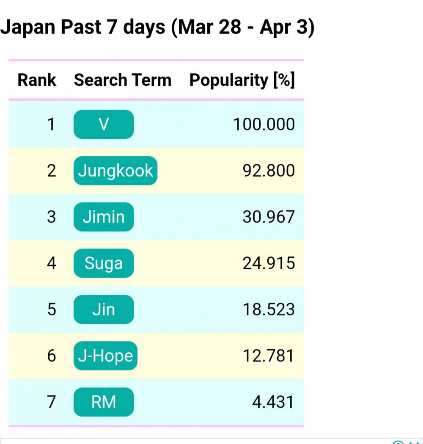Open the Jungkook search term tag
423x444 pixels.
[115, 171]
